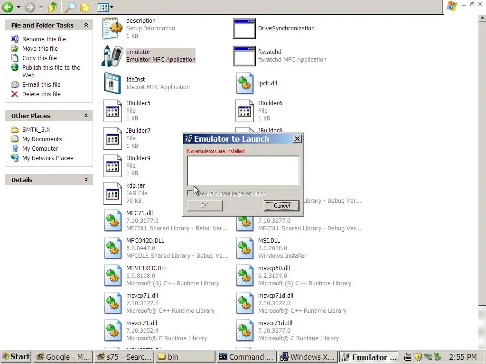Click Publish this file to the Web
This screenshot has width=486, height=364.
pyautogui.click(x=51, y=71)
